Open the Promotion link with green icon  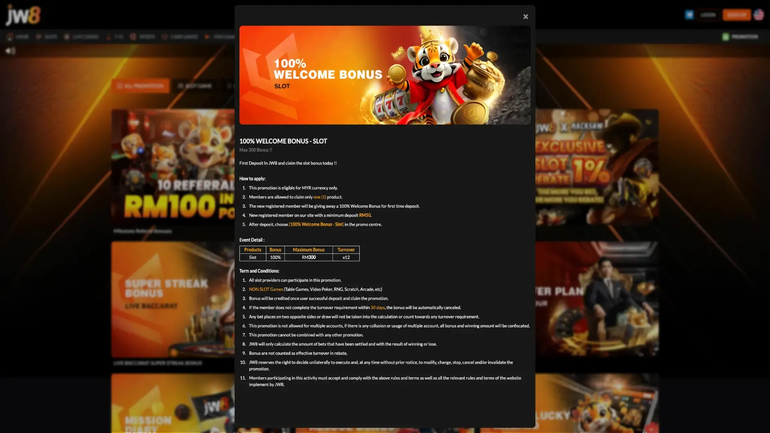(x=740, y=36)
